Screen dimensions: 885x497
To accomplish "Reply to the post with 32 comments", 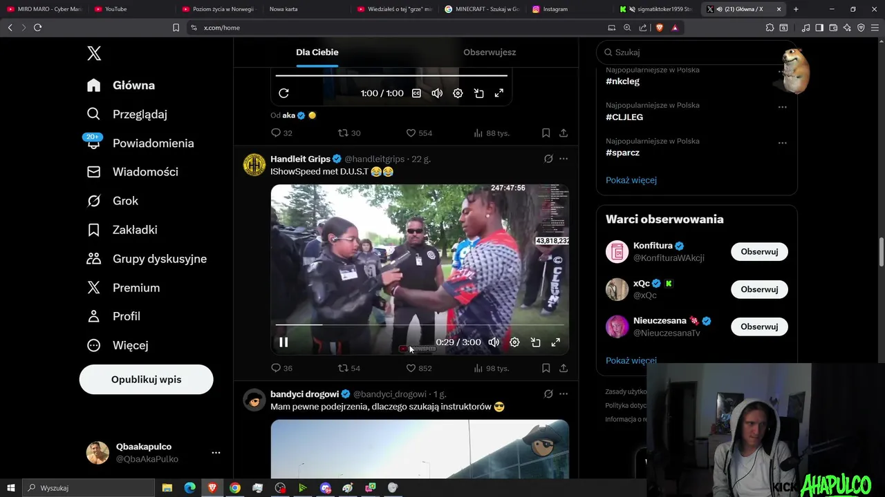I will pos(281,133).
